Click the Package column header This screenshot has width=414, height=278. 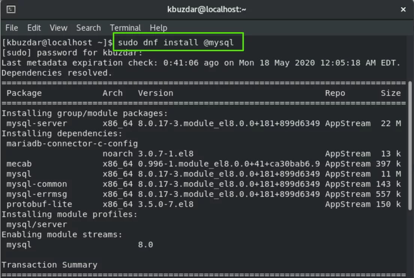(24, 93)
